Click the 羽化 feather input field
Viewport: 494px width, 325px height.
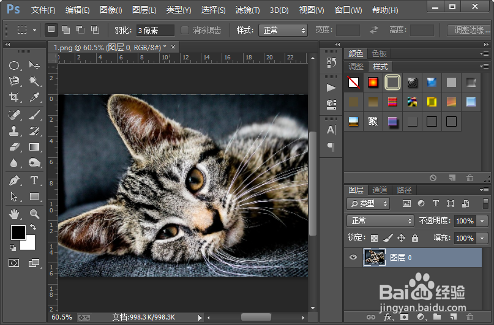pos(155,31)
